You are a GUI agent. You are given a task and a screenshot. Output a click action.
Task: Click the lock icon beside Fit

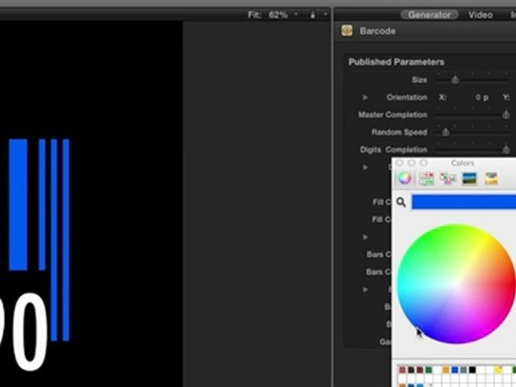[312, 15]
